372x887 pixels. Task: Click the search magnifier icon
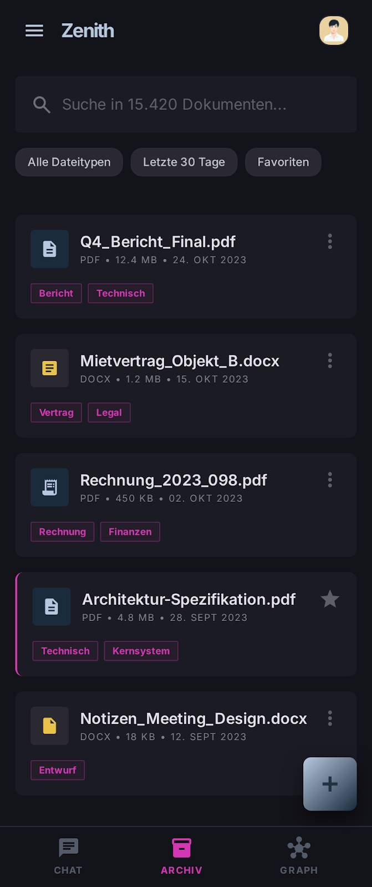[x=42, y=104]
